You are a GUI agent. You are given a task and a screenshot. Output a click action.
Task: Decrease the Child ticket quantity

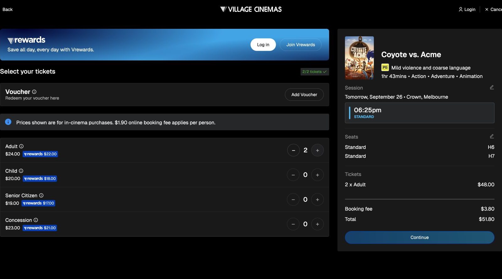click(x=293, y=175)
